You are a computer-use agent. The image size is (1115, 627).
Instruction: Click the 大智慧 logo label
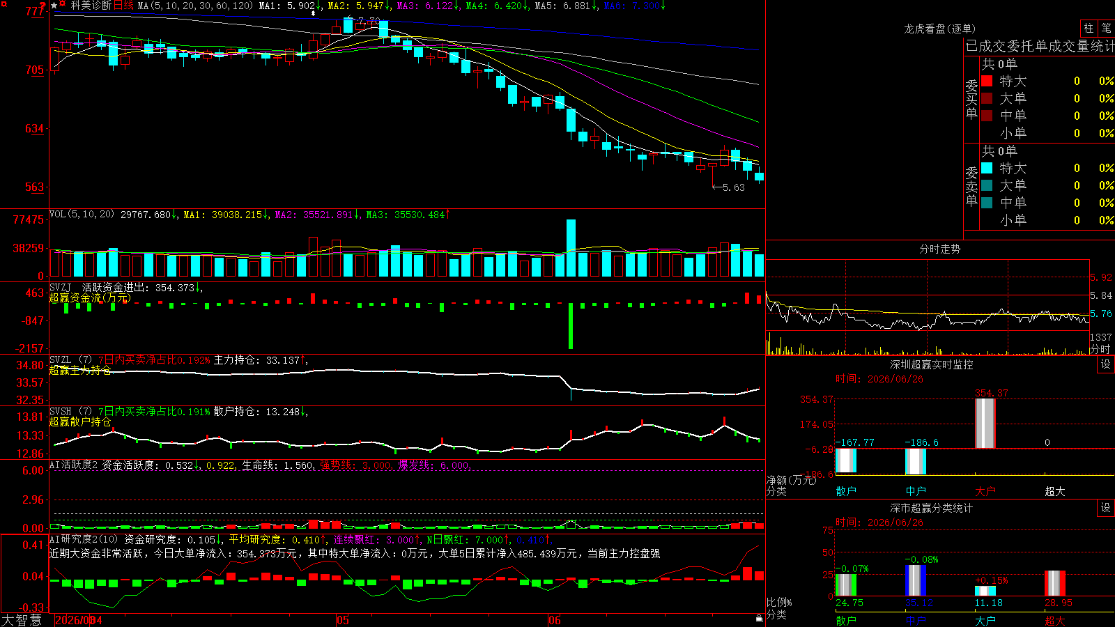(x=22, y=620)
